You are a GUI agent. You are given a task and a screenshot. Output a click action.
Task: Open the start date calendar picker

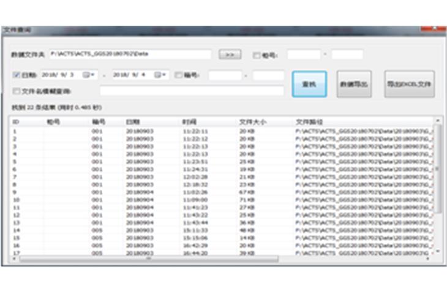pyautogui.click(x=88, y=75)
